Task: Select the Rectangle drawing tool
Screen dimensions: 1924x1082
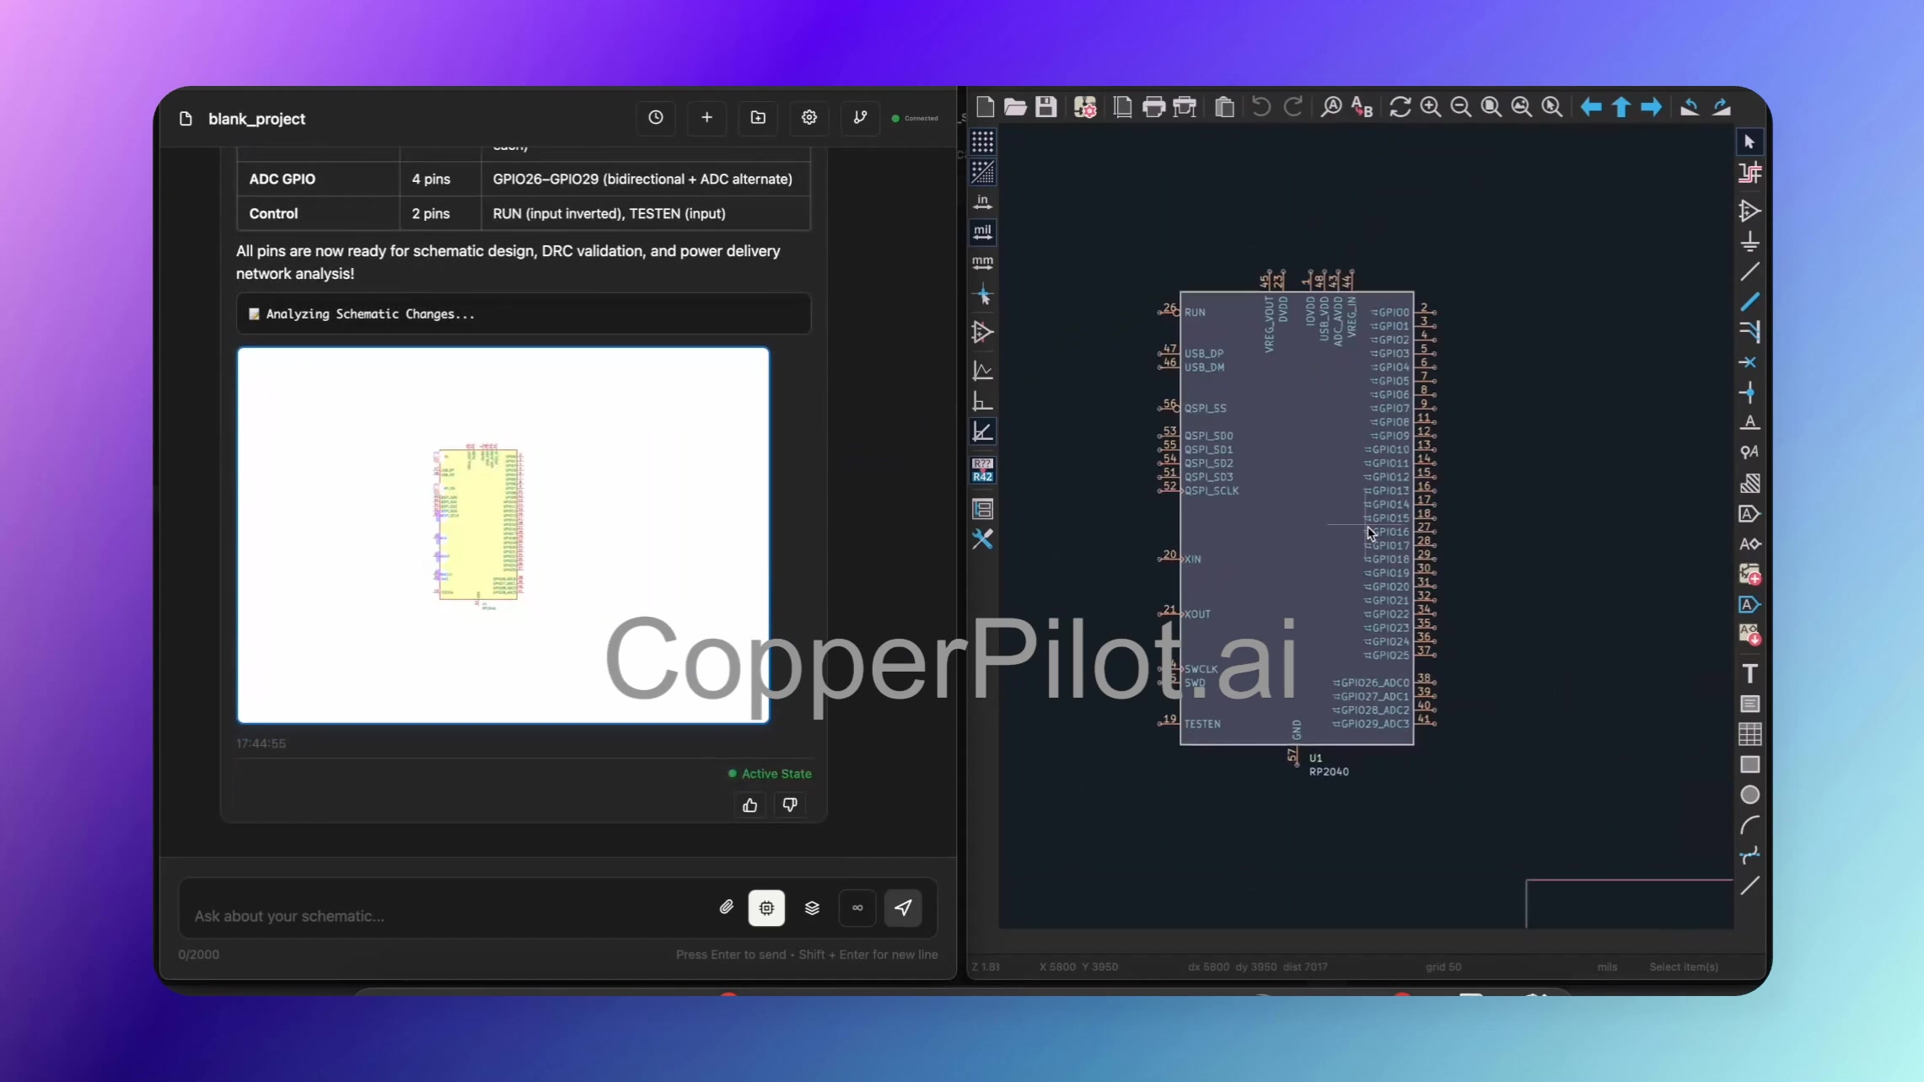Action: (x=1749, y=764)
